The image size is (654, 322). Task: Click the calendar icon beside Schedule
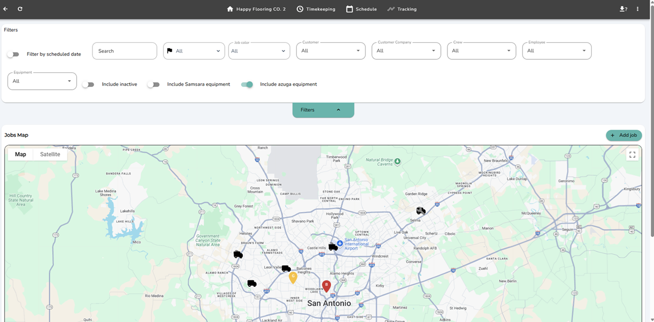click(x=349, y=9)
